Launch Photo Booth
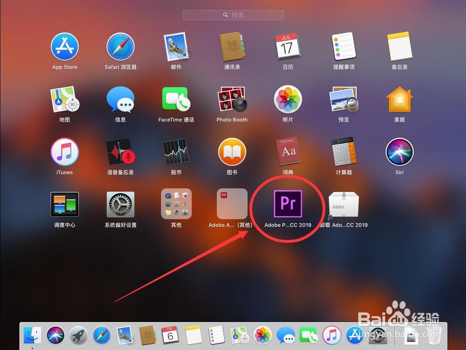The image size is (466, 350). pyautogui.click(x=232, y=99)
